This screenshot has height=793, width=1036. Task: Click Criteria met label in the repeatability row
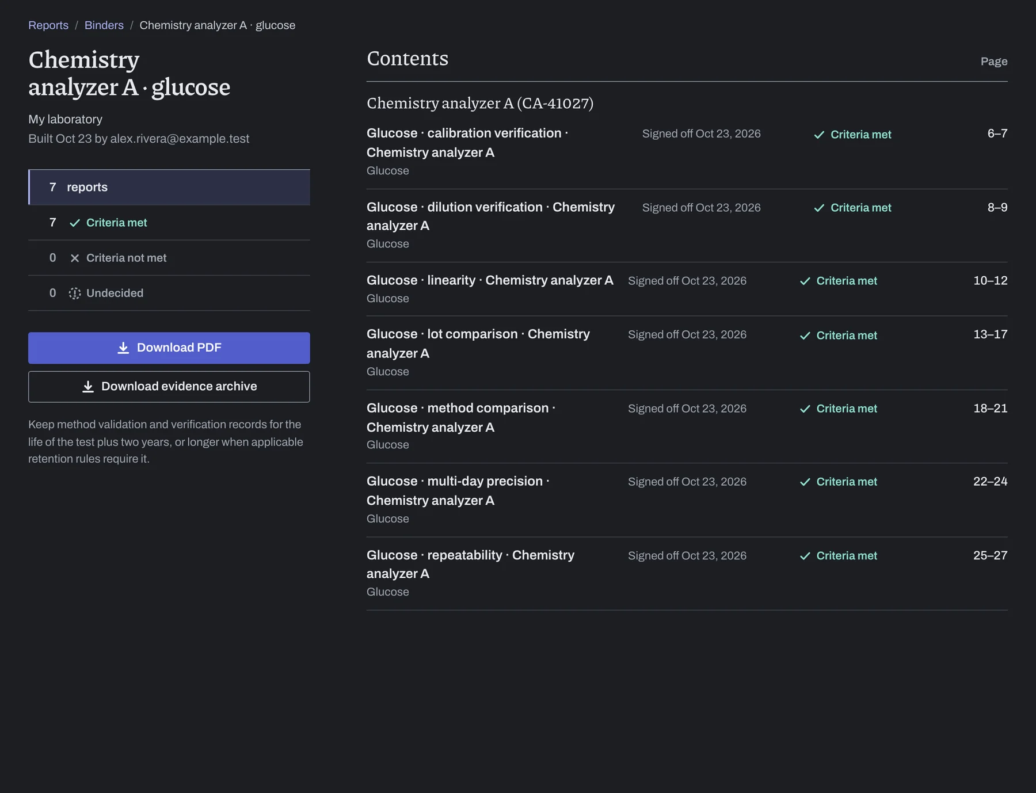[847, 556]
